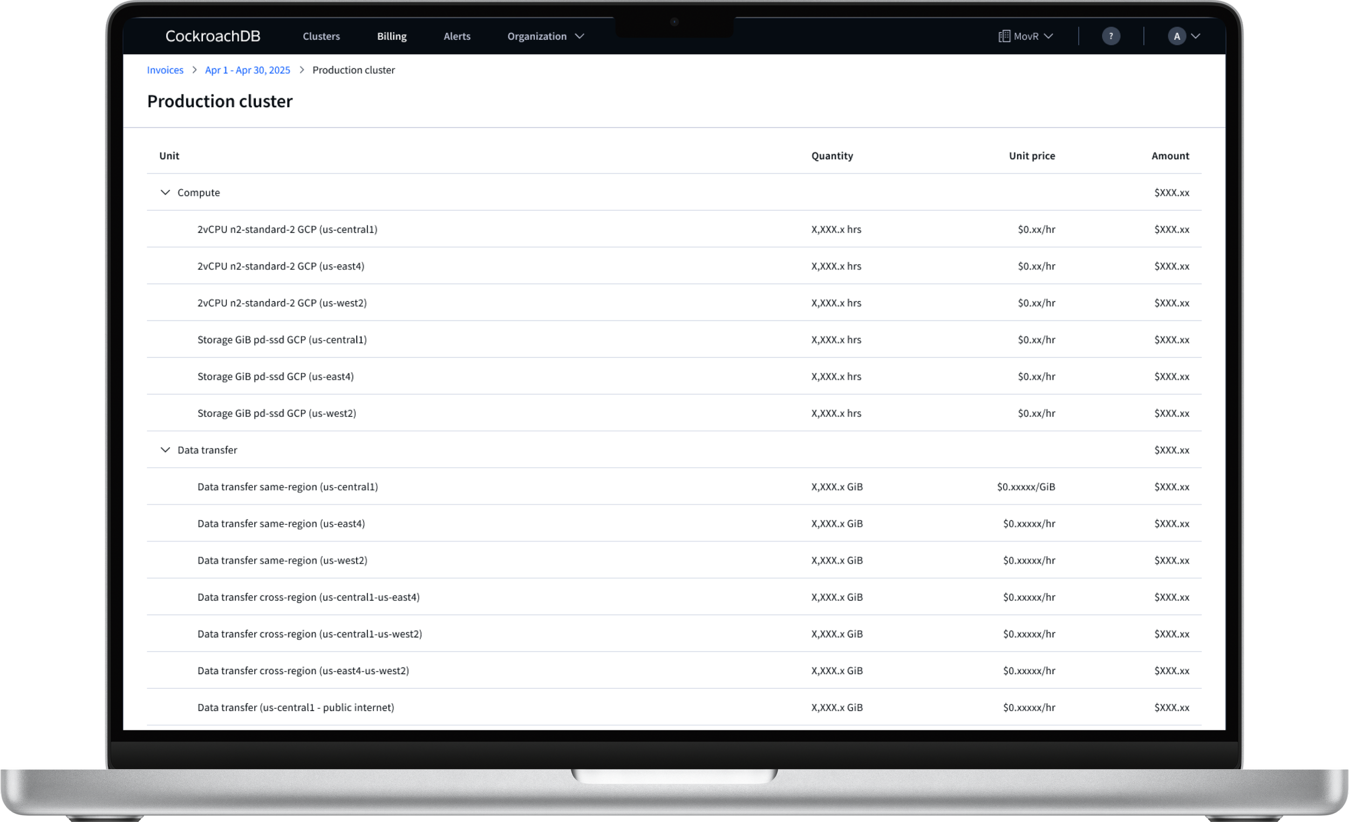1349x822 pixels.
Task: Click the Unit column header
Action: 168,155
